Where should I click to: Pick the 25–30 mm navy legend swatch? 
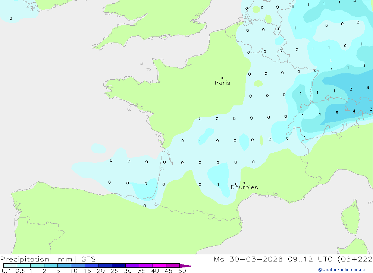click(x=119, y=266)
